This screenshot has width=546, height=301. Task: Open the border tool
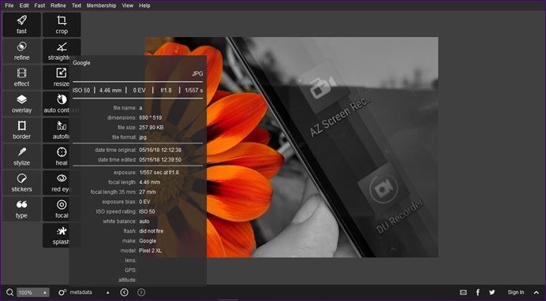(21, 130)
